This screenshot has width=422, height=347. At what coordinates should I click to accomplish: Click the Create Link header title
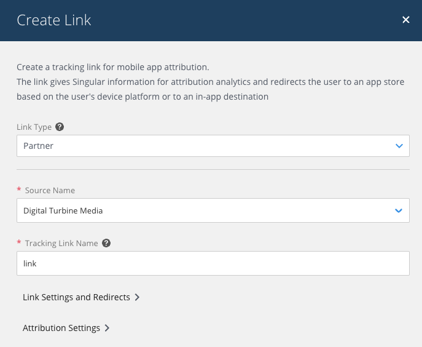pyautogui.click(x=54, y=20)
